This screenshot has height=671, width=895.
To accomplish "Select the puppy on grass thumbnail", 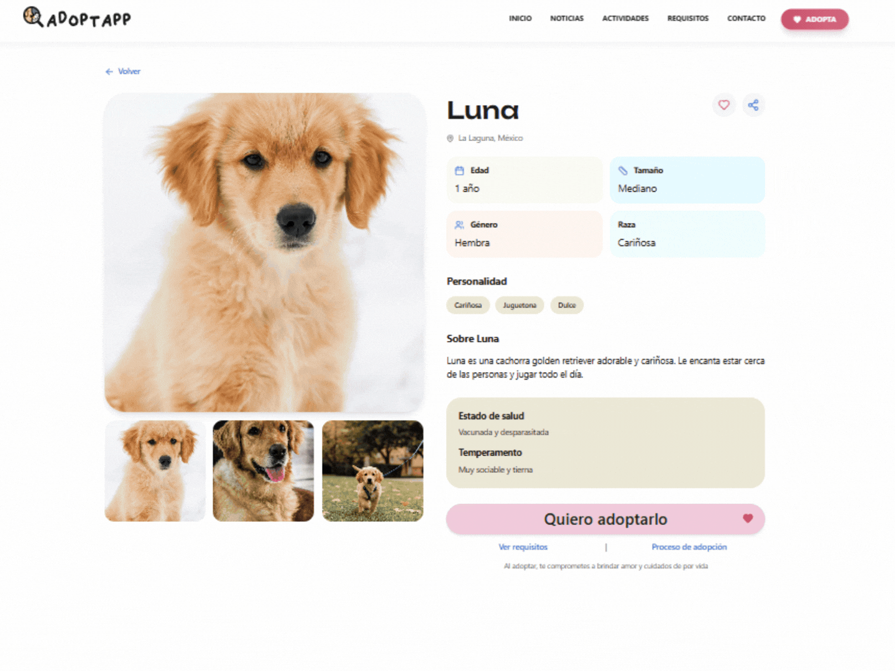I will (373, 471).
